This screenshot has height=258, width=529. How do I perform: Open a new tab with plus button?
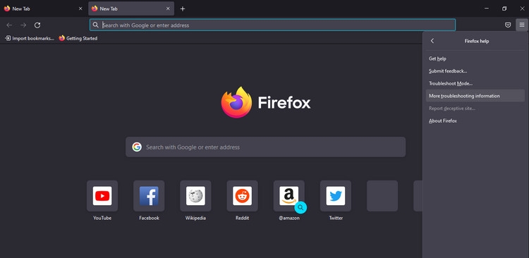183,8
